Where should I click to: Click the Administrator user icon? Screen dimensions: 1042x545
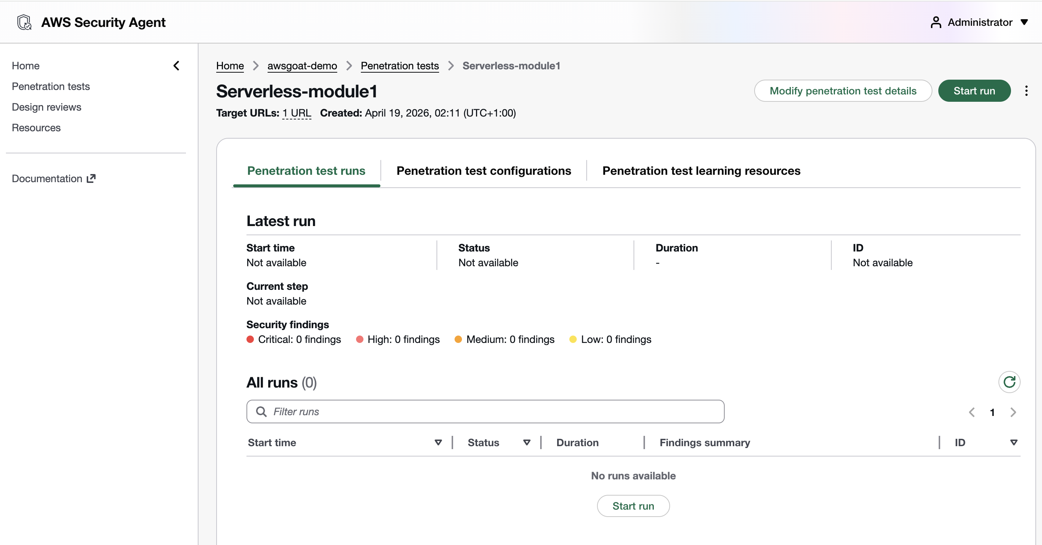936,22
